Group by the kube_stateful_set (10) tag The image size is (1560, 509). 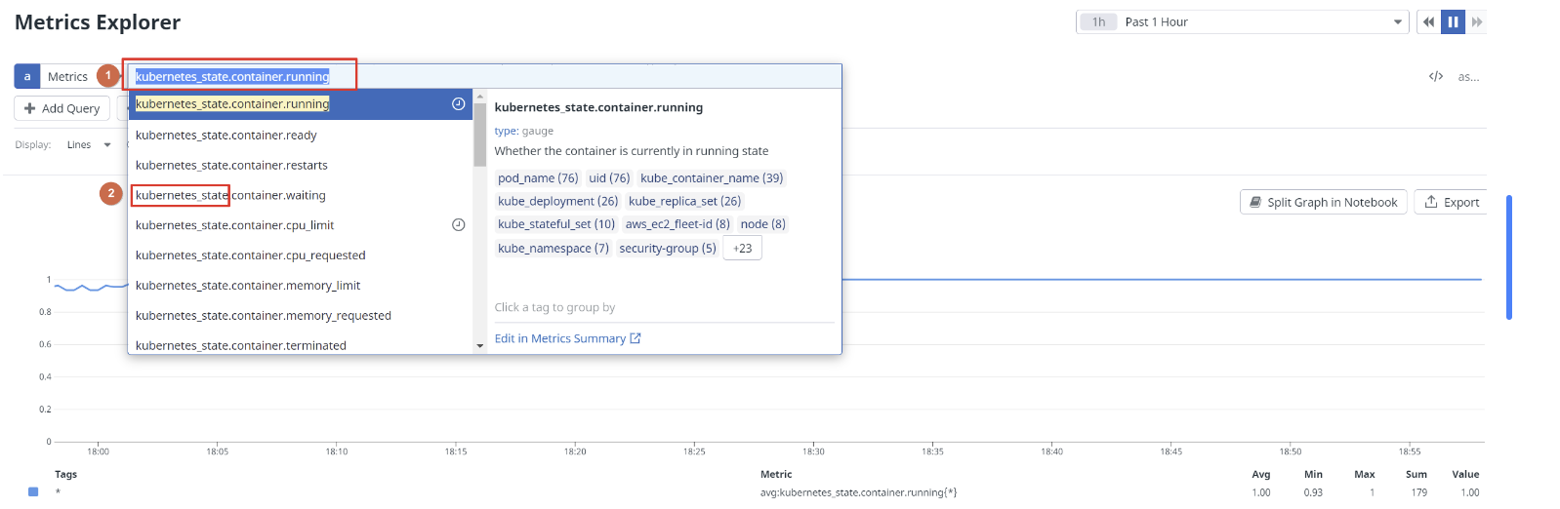pyautogui.click(x=556, y=224)
